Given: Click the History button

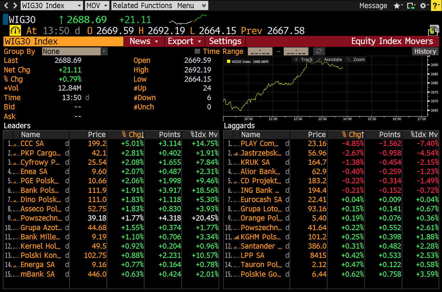Looking at the screenshot, I should tap(425, 52).
